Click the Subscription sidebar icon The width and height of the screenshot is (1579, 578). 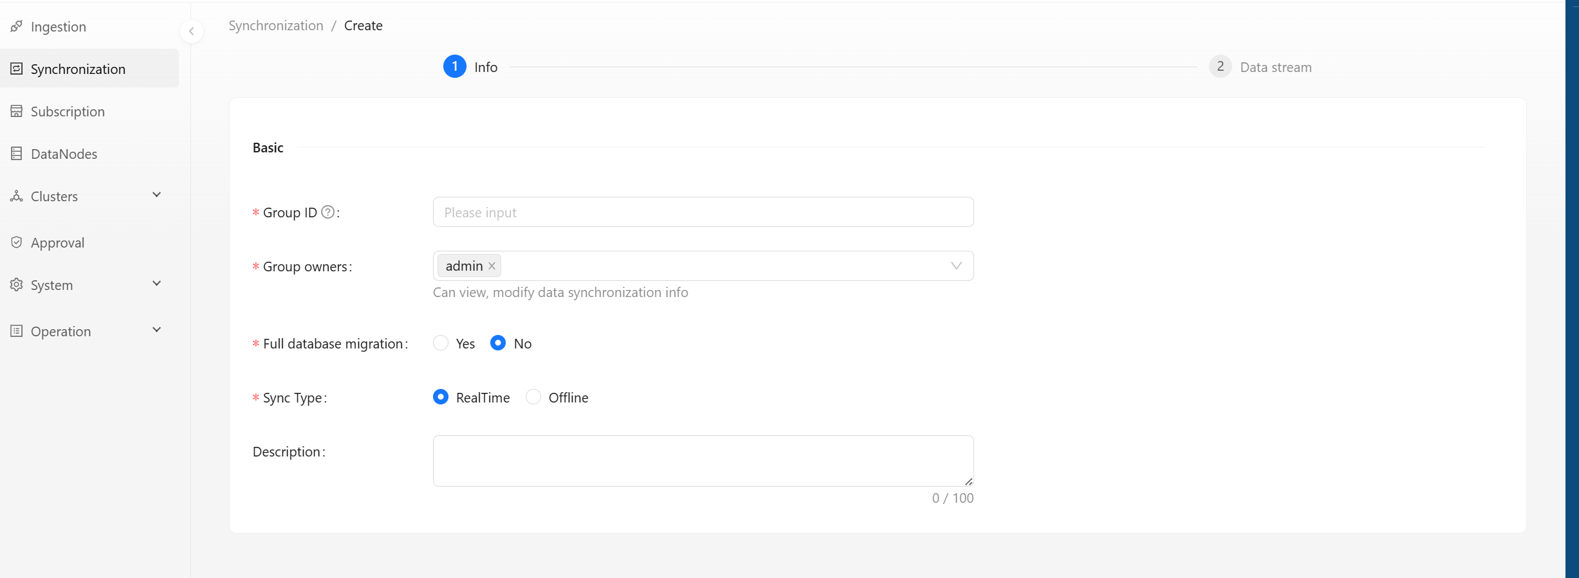tap(17, 111)
